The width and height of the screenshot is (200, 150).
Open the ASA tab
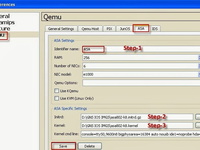141,28
